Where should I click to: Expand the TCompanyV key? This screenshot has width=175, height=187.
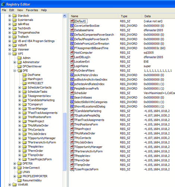[20, 104]
